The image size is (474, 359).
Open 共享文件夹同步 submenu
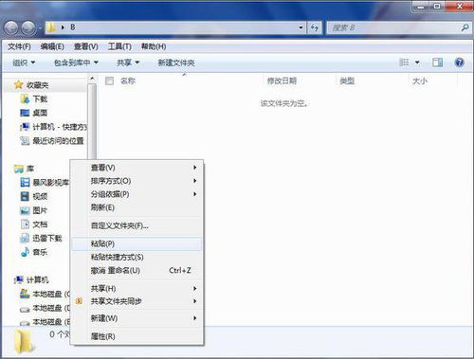pyautogui.click(x=137, y=301)
